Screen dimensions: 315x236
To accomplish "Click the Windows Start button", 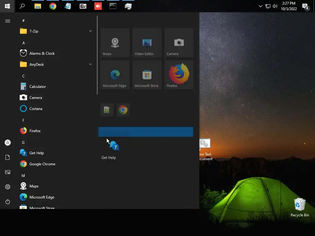I will tap(7, 6).
